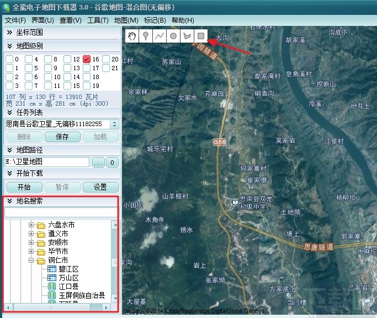Enable map level 0 checkbox
Image resolution: width=377 pixels, height=318 pixels.
tap(9, 59)
